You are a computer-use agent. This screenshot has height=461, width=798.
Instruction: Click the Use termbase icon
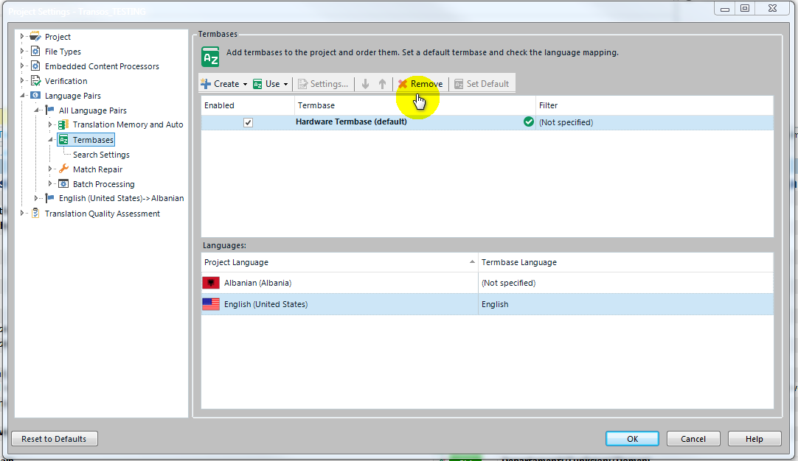coord(257,84)
